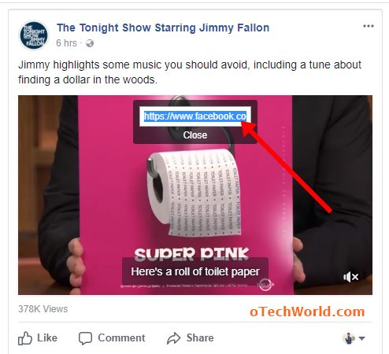Click the Tonight Show profile picture

[34, 35]
